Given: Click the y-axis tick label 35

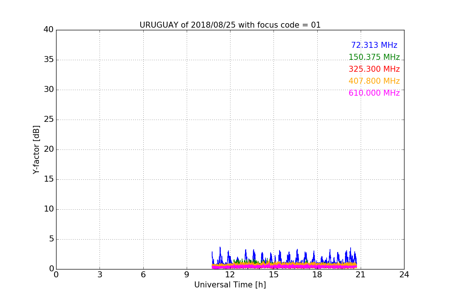Looking at the screenshot, I should [49, 60].
